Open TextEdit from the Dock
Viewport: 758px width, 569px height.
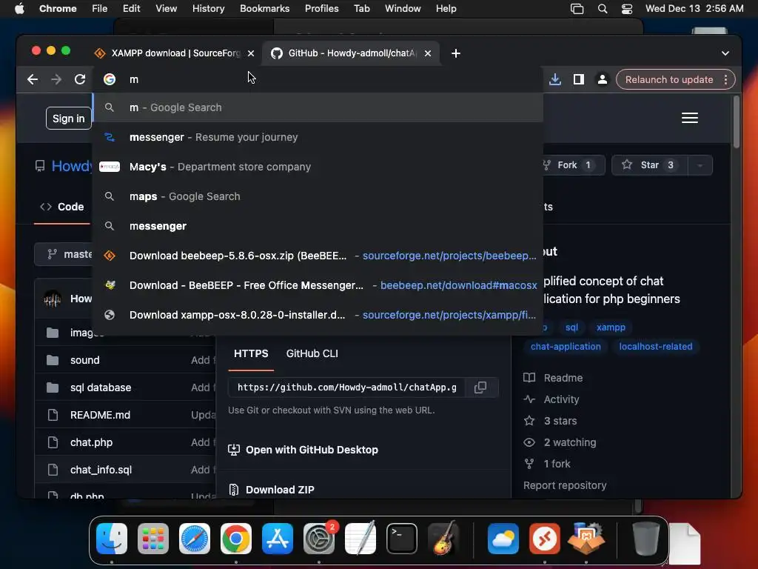(360, 539)
